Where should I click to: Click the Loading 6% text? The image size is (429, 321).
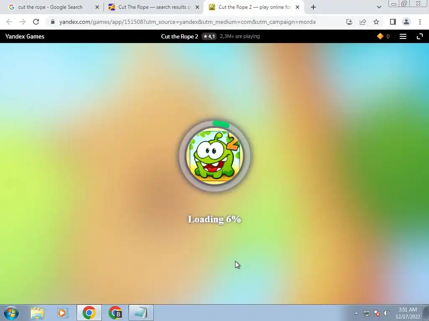pos(214,219)
